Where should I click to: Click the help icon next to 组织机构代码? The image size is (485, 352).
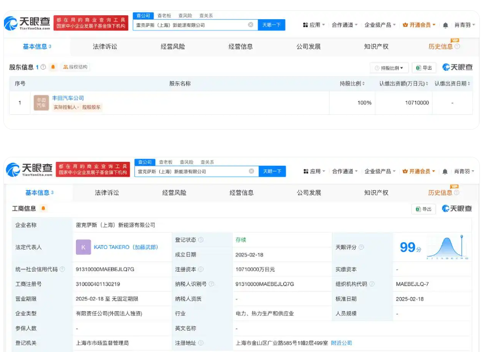371,284
